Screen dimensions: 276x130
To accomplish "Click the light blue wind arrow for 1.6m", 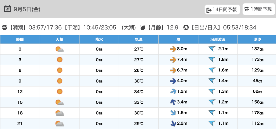I will [173, 113].
